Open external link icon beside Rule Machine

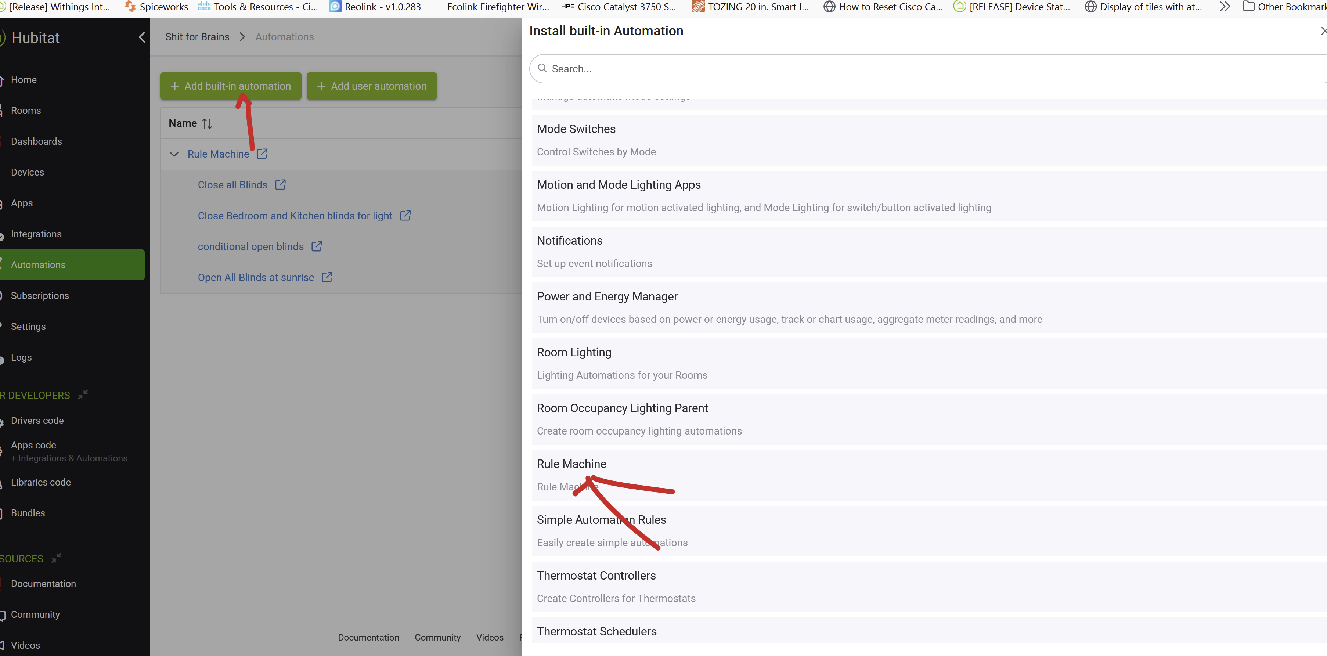[x=262, y=154]
